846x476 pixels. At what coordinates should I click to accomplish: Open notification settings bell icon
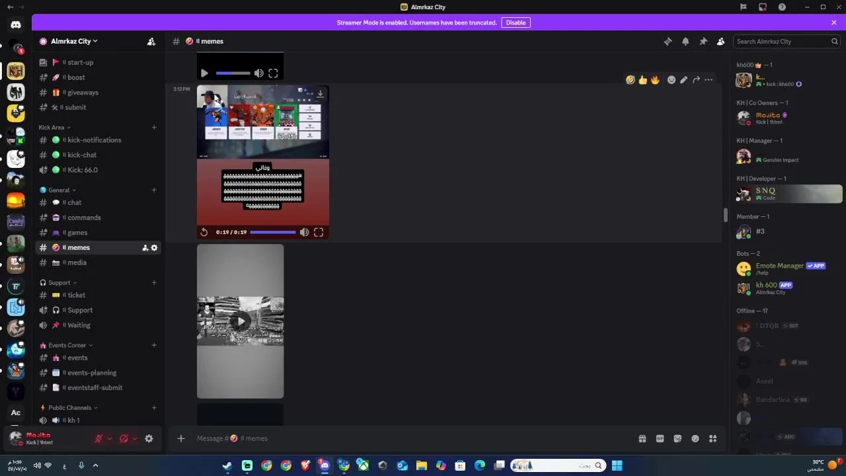(685, 41)
